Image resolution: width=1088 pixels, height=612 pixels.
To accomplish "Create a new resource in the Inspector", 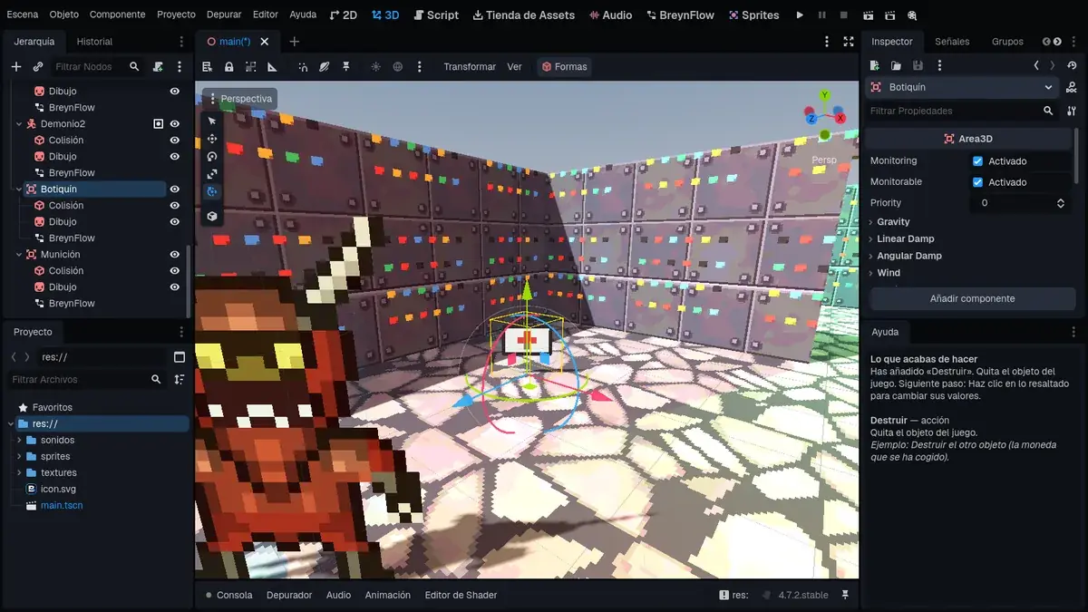I will click(x=875, y=65).
